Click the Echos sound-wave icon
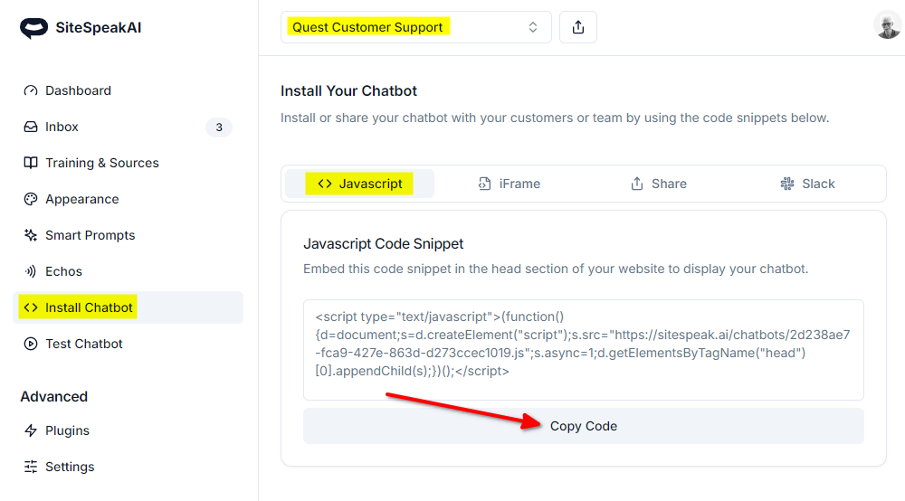The image size is (905, 501). (x=31, y=271)
